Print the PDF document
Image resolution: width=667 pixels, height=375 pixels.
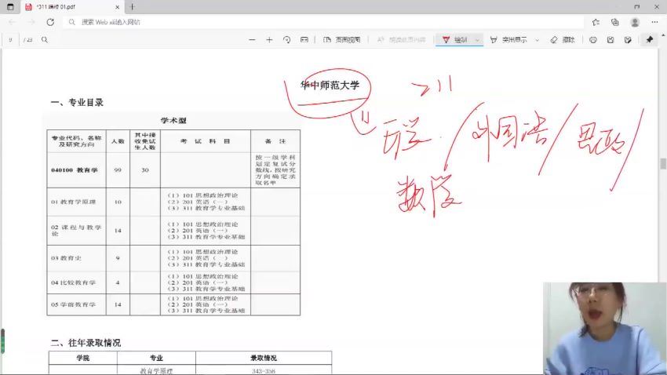593,39
